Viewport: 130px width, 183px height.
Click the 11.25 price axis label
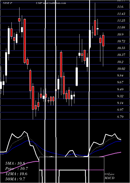point(121,21)
